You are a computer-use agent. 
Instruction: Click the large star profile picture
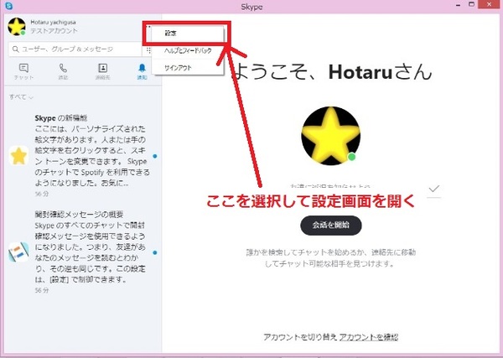[x=331, y=136]
